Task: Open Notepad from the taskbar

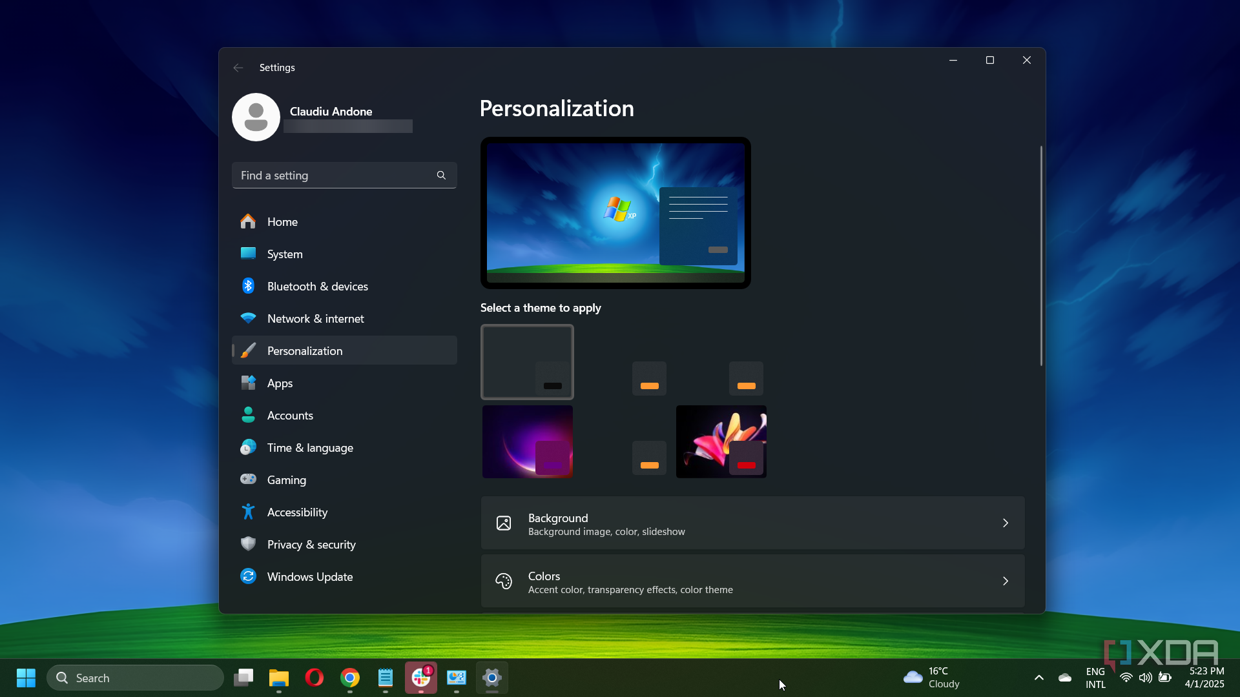Action: point(386,678)
